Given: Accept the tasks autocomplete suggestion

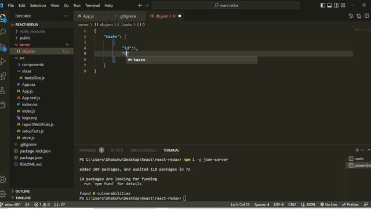Looking at the screenshot, I should pyautogui.click(x=192, y=60).
